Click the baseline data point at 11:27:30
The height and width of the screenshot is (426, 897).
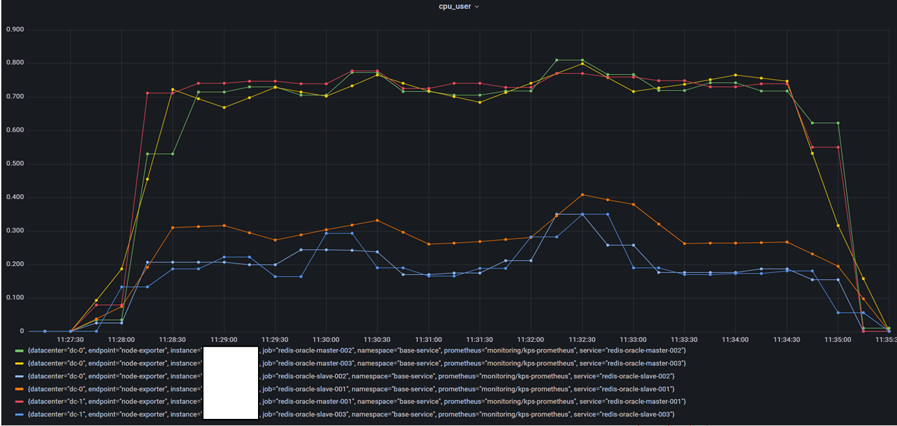pos(71,331)
